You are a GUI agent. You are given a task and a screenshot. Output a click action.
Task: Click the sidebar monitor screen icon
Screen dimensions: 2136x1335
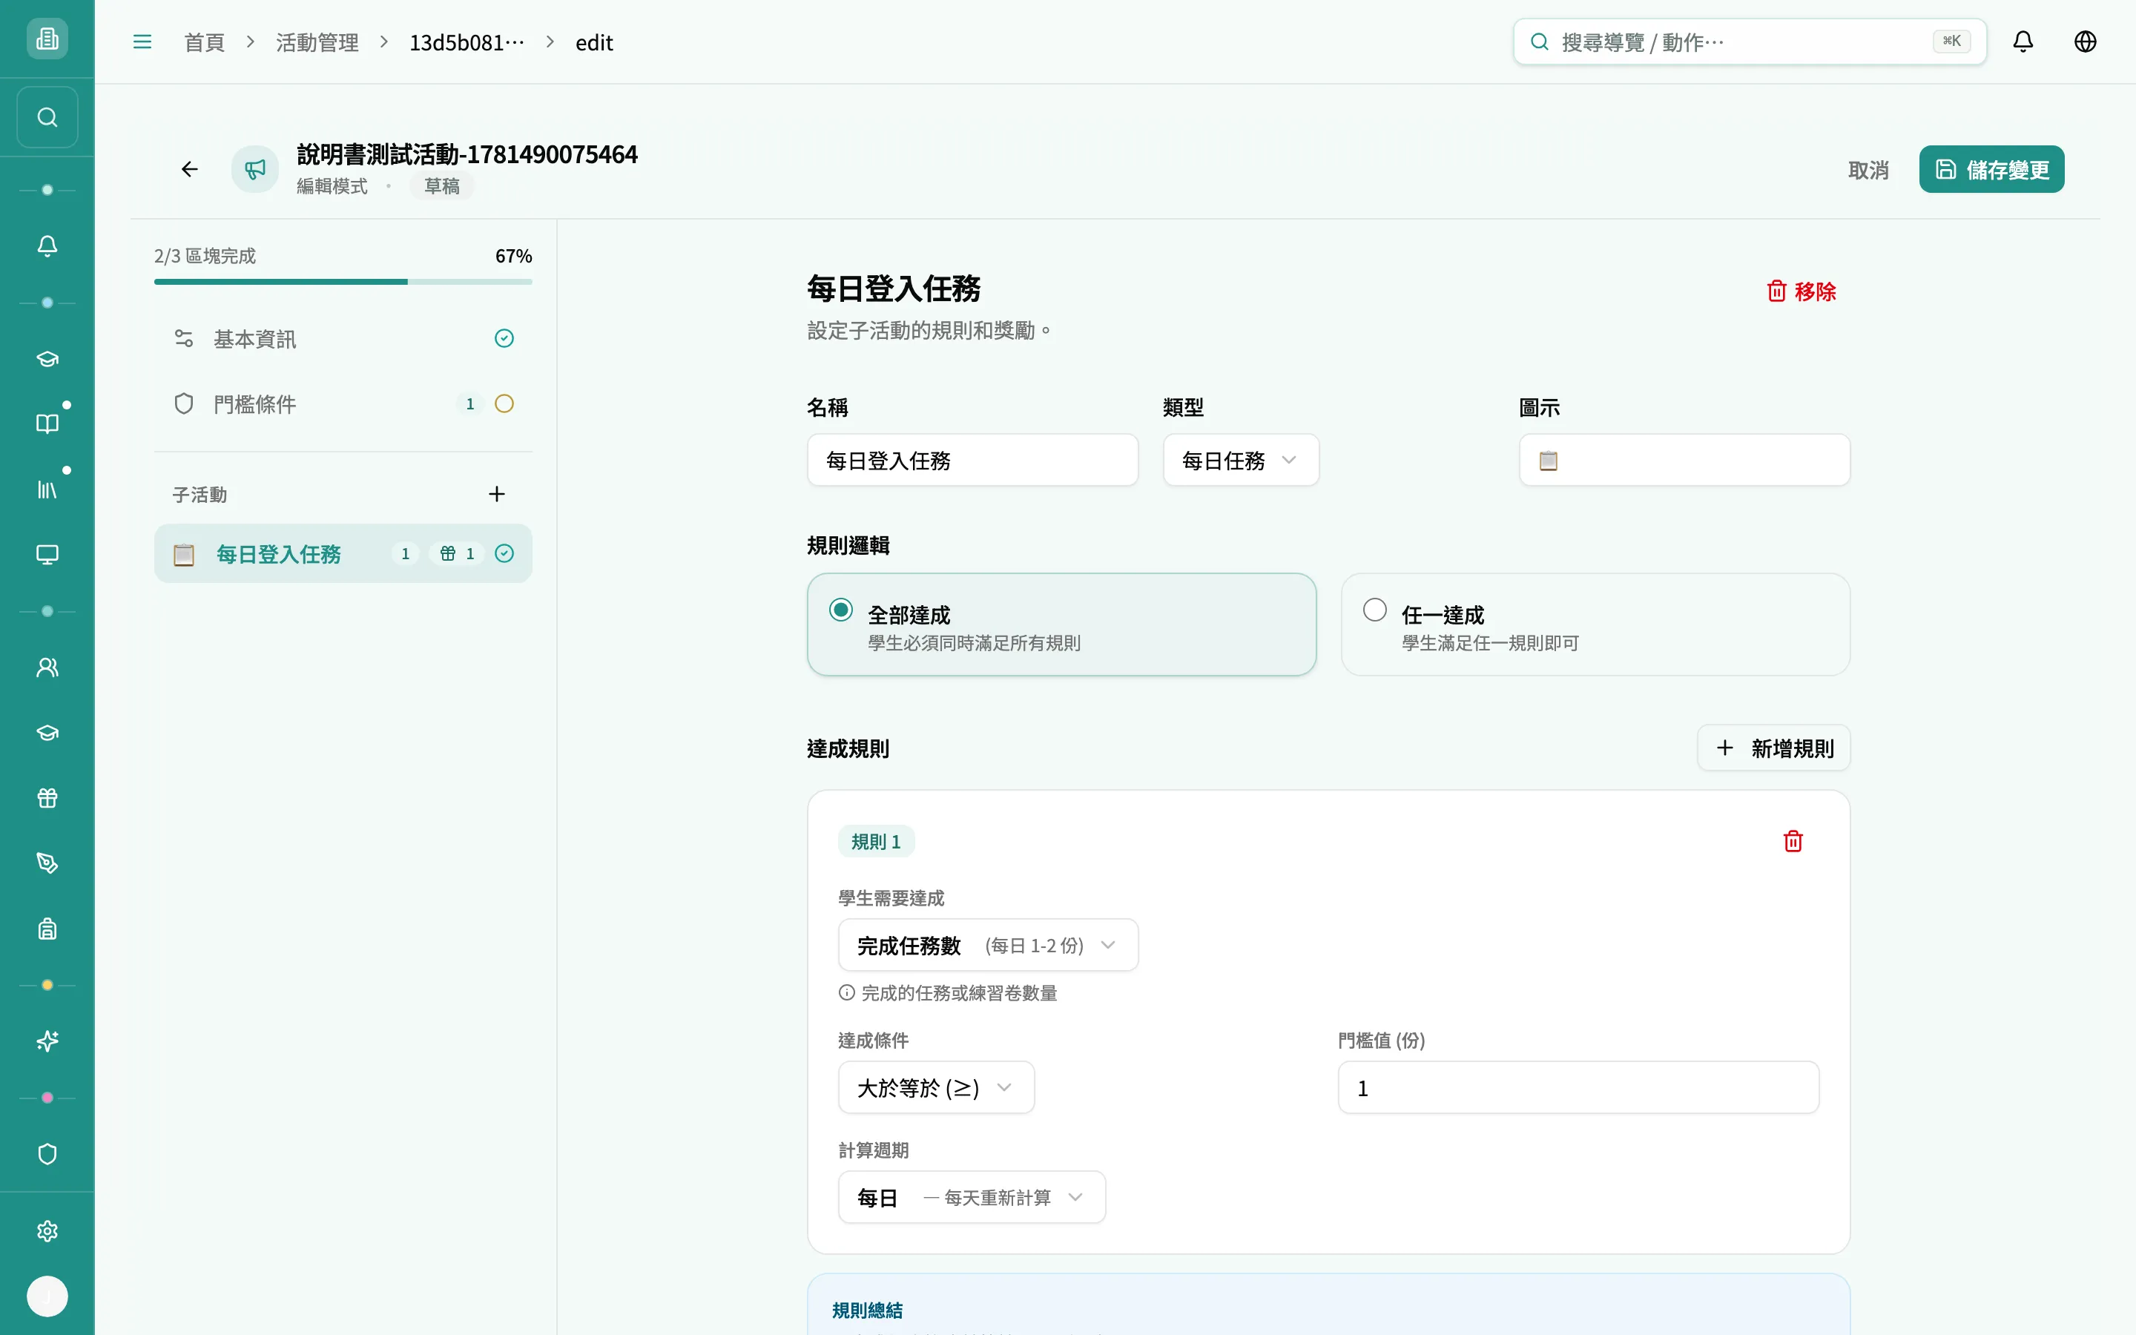(x=47, y=555)
